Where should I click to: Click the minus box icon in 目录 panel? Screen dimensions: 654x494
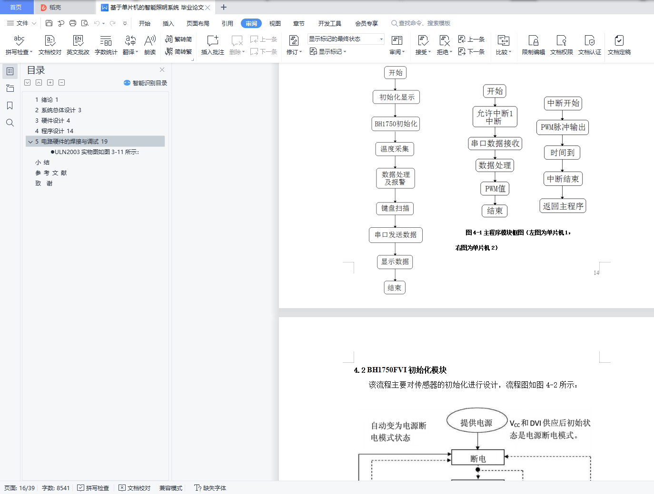(x=61, y=83)
